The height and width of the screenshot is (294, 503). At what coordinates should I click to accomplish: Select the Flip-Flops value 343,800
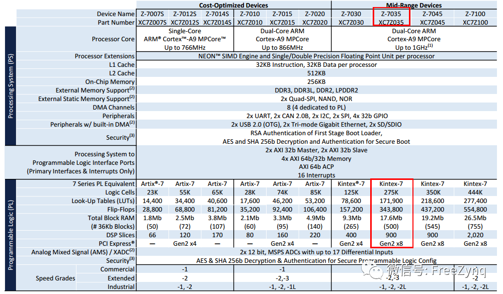[391, 210]
